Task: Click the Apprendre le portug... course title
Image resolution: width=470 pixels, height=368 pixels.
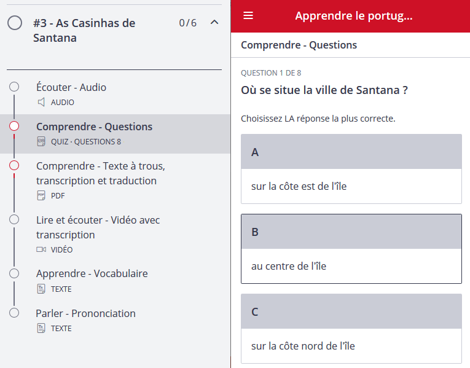Action: [353, 16]
